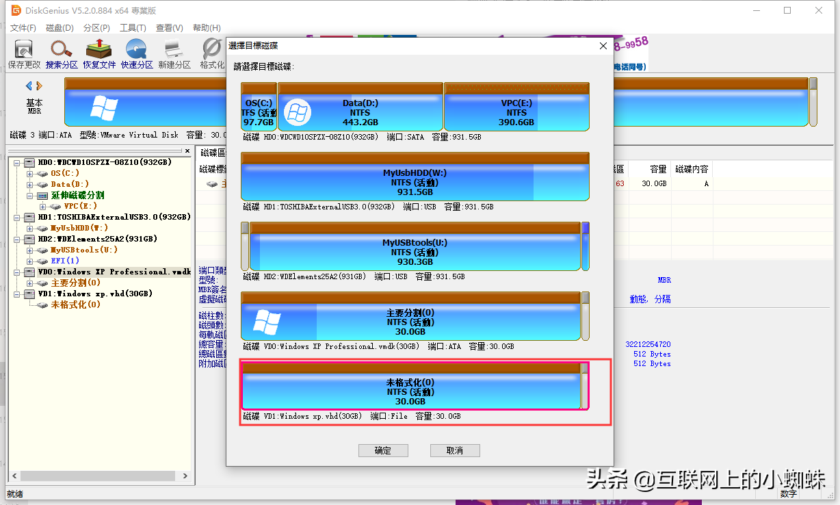Go to previous disk with left arrow

(x=29, y=86)
